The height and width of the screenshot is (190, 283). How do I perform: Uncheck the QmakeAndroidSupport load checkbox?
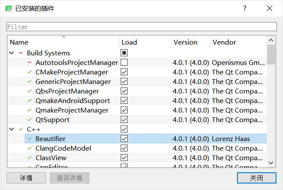click(124, 100)
